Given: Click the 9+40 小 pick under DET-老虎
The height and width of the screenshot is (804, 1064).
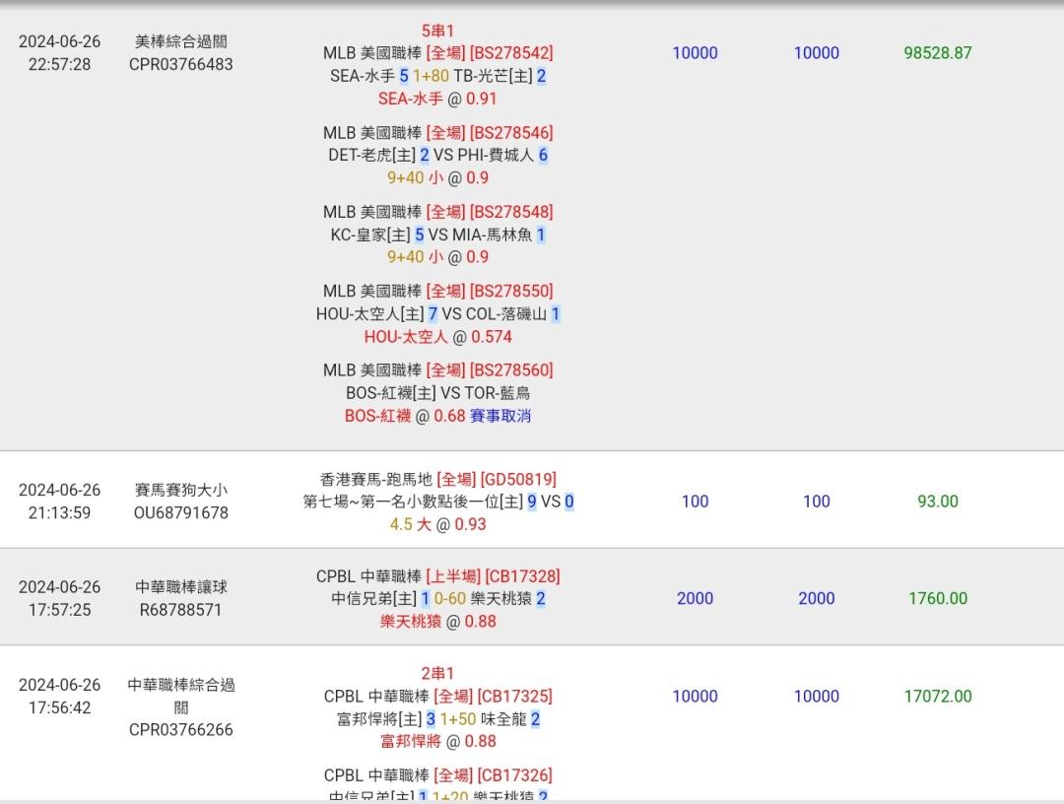Looking at the screenshot, I should pyautogui.click(x=437, y=177).
